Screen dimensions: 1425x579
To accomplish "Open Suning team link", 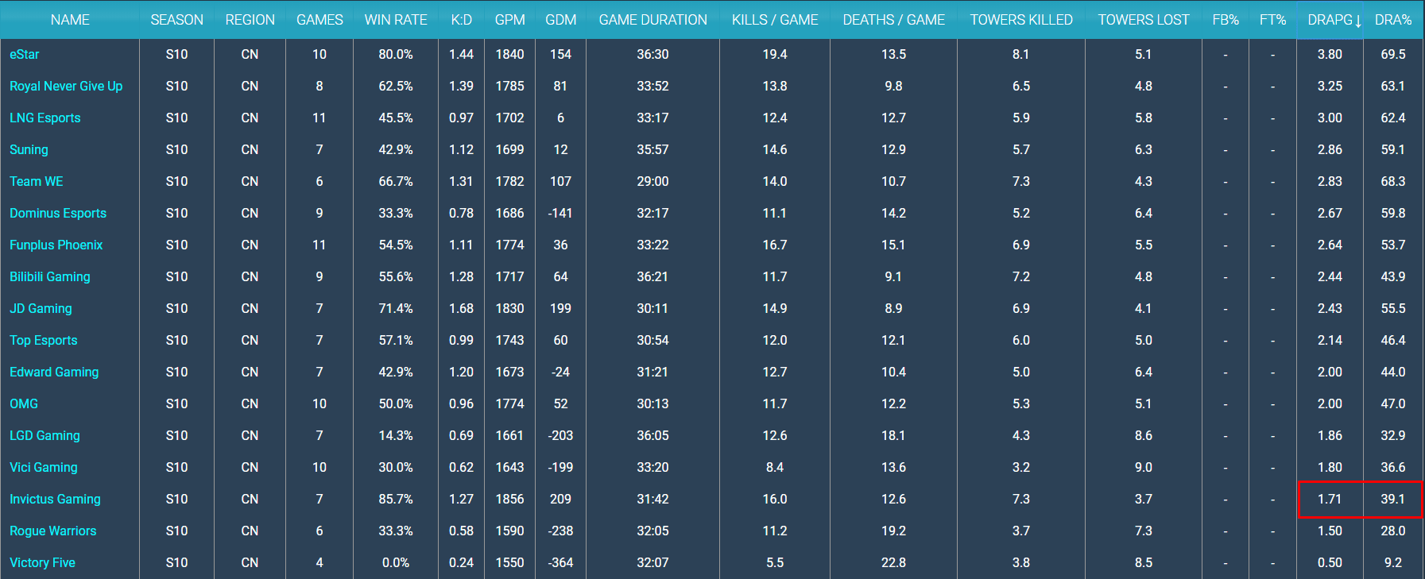I will click(29, 149).
